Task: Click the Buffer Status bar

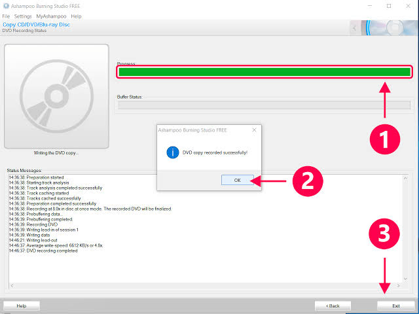Action: (264, 105)
